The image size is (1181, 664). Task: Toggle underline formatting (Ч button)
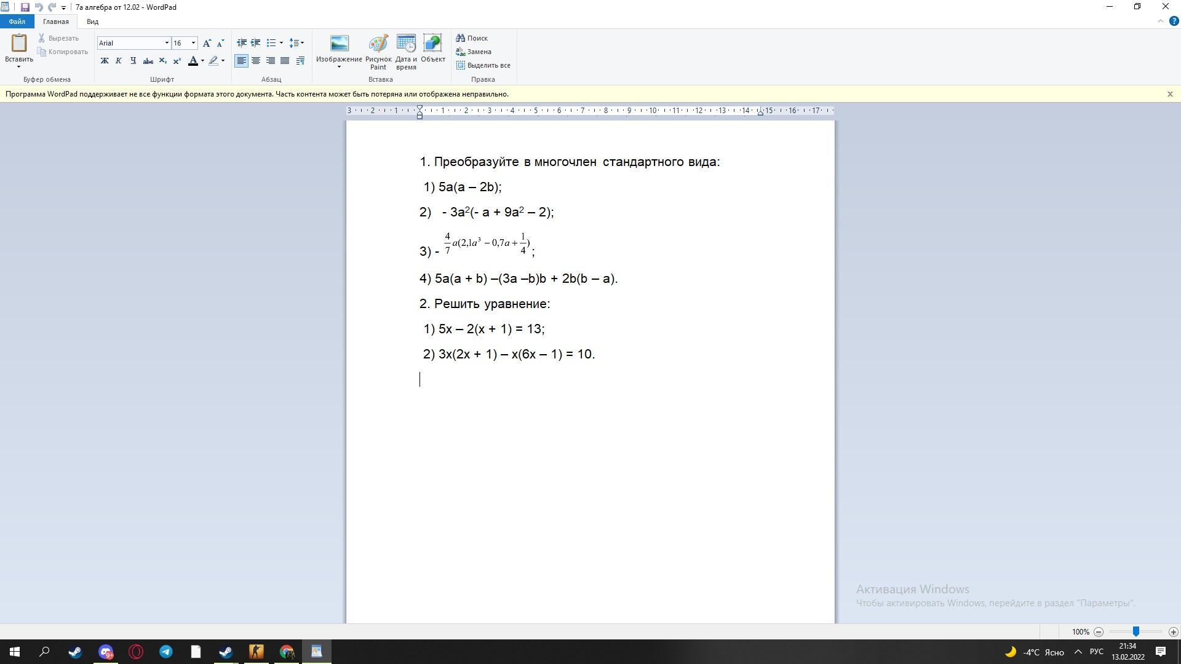[x=133, y=61]
